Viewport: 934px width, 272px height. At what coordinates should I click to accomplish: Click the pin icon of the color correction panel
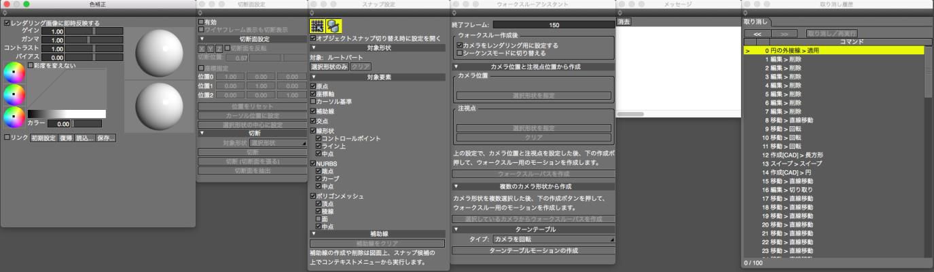tap(3, 14)
